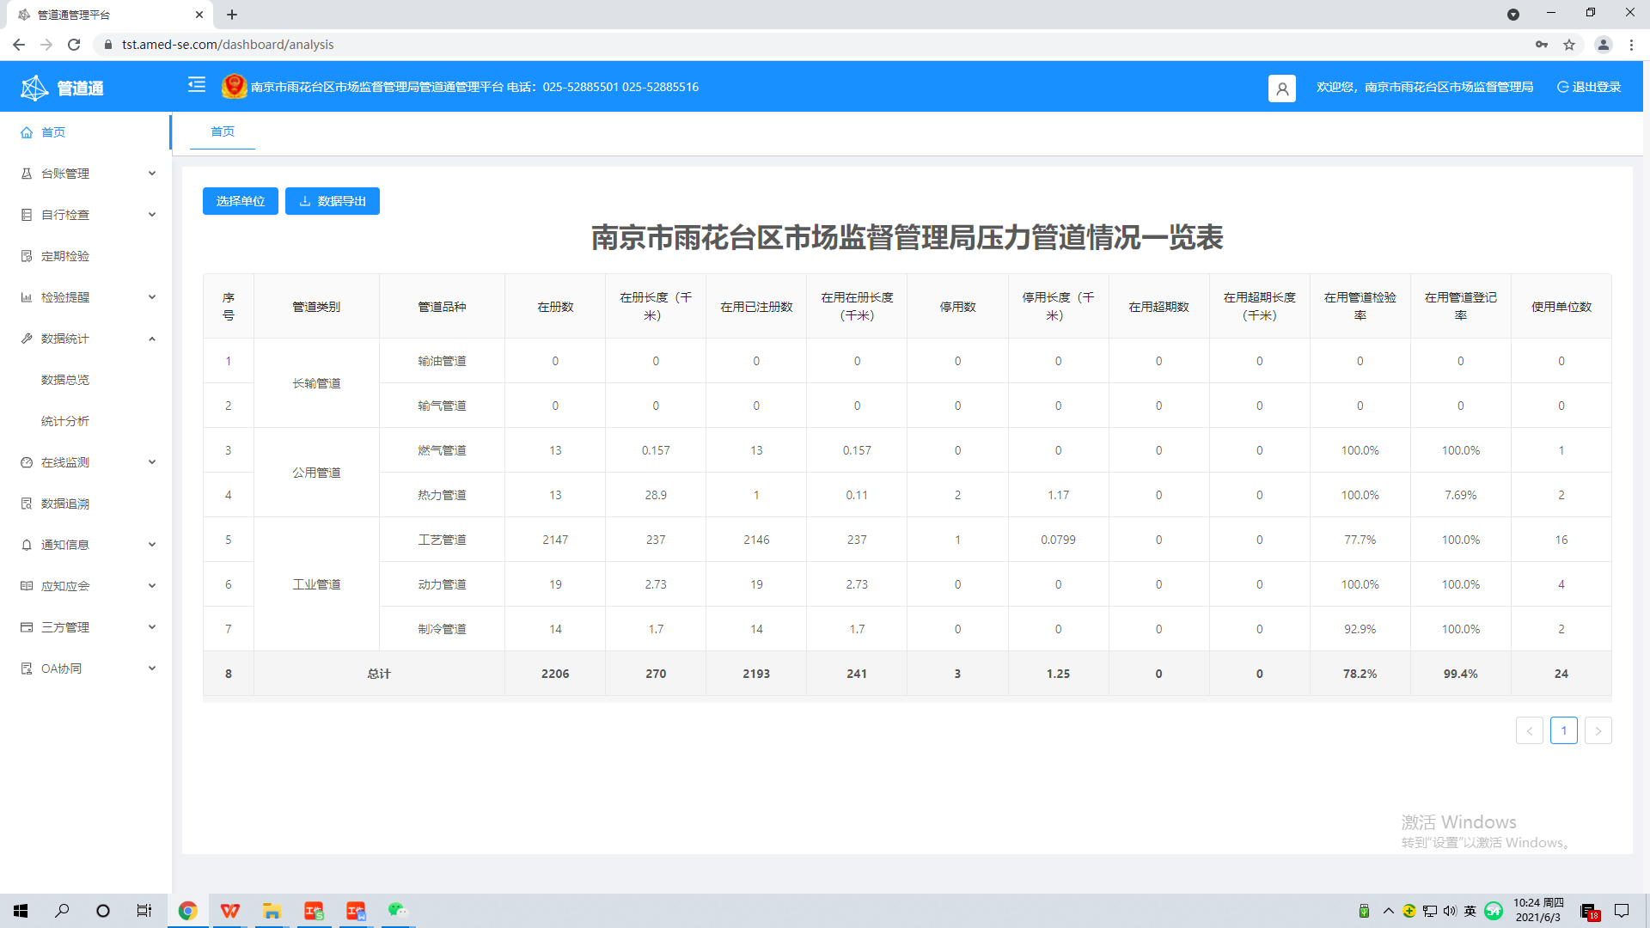The width and height of the screenshot is (1650, 928).
Task: Expand the 通知信息 menu chevron
Action: 152,545
